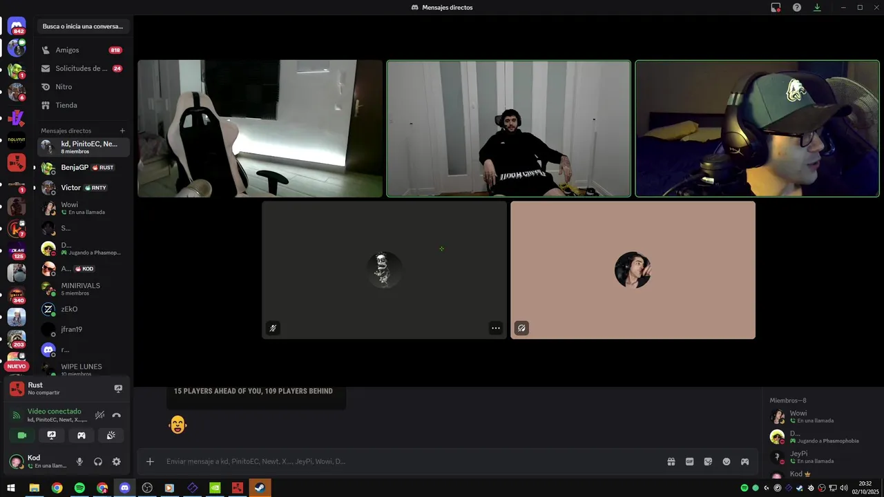
Task: Open the kd, PinitoEC group chat
Action: coord(82,147)
